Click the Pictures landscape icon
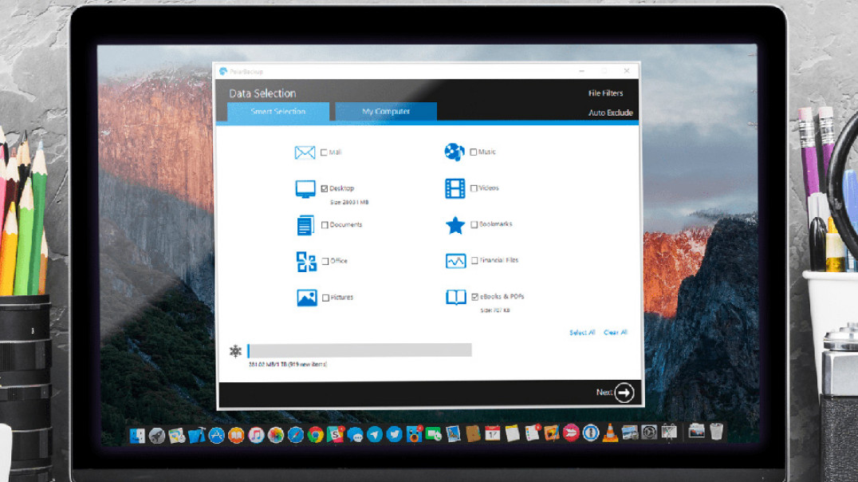 (307, 298)
